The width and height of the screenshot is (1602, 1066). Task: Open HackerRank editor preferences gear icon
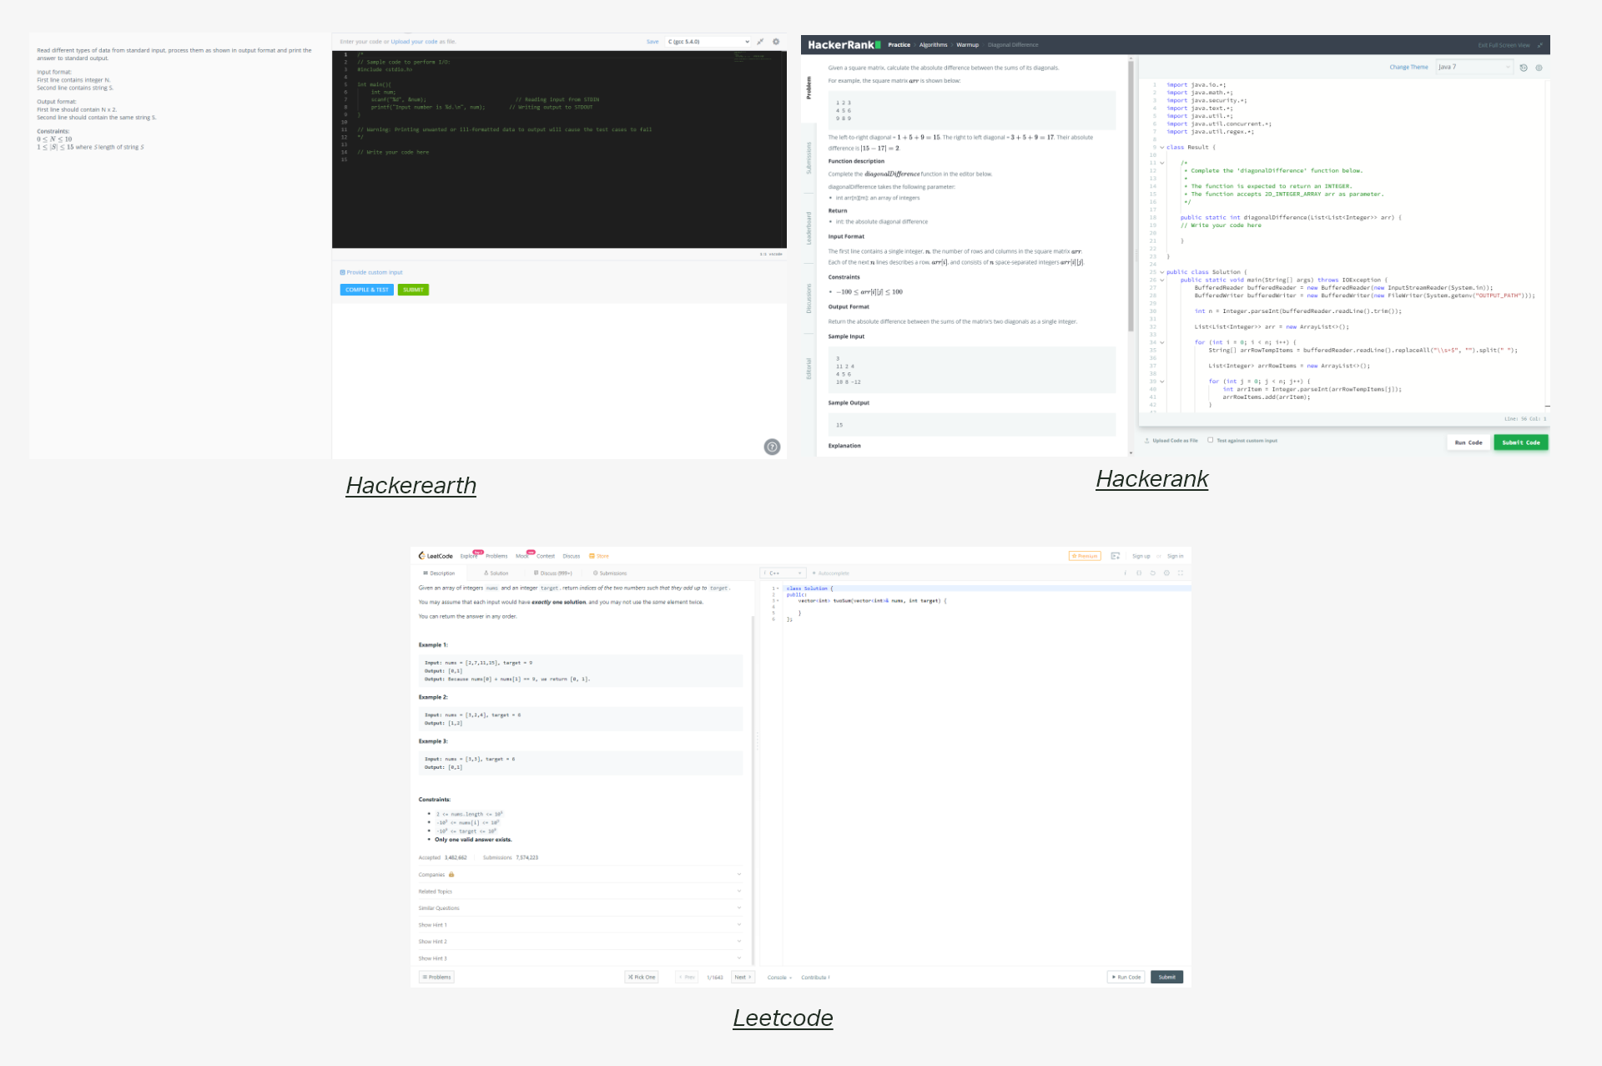coord(1539,68)
